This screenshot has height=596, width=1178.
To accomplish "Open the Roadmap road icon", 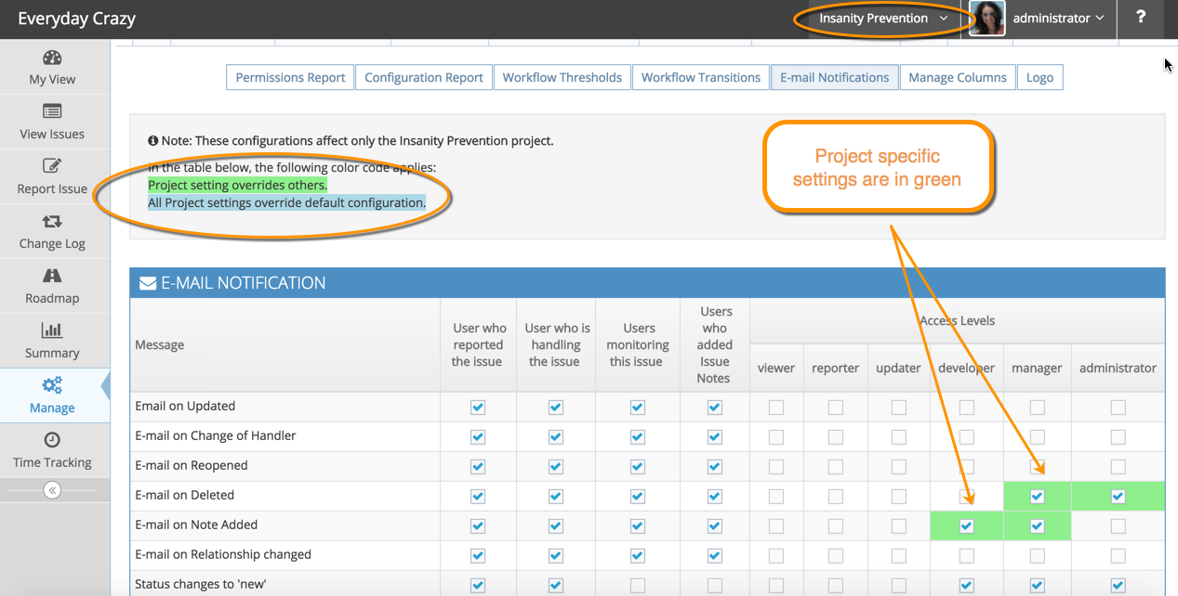I will [52, 276].
